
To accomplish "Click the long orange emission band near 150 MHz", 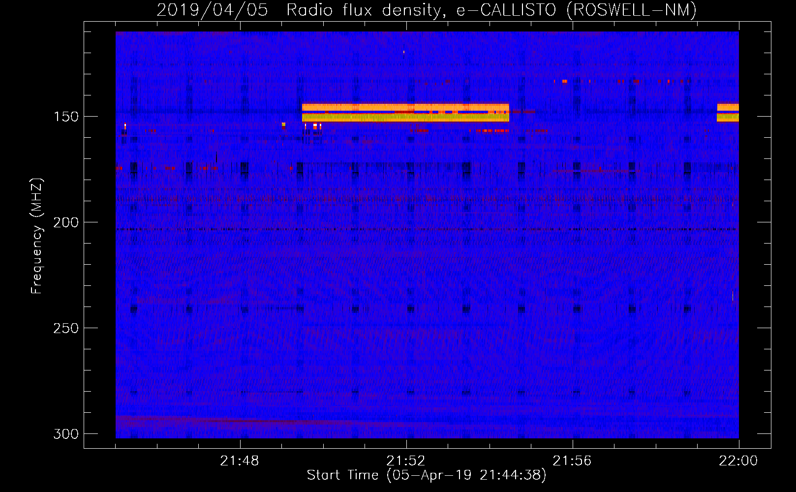I will point(405,112).
